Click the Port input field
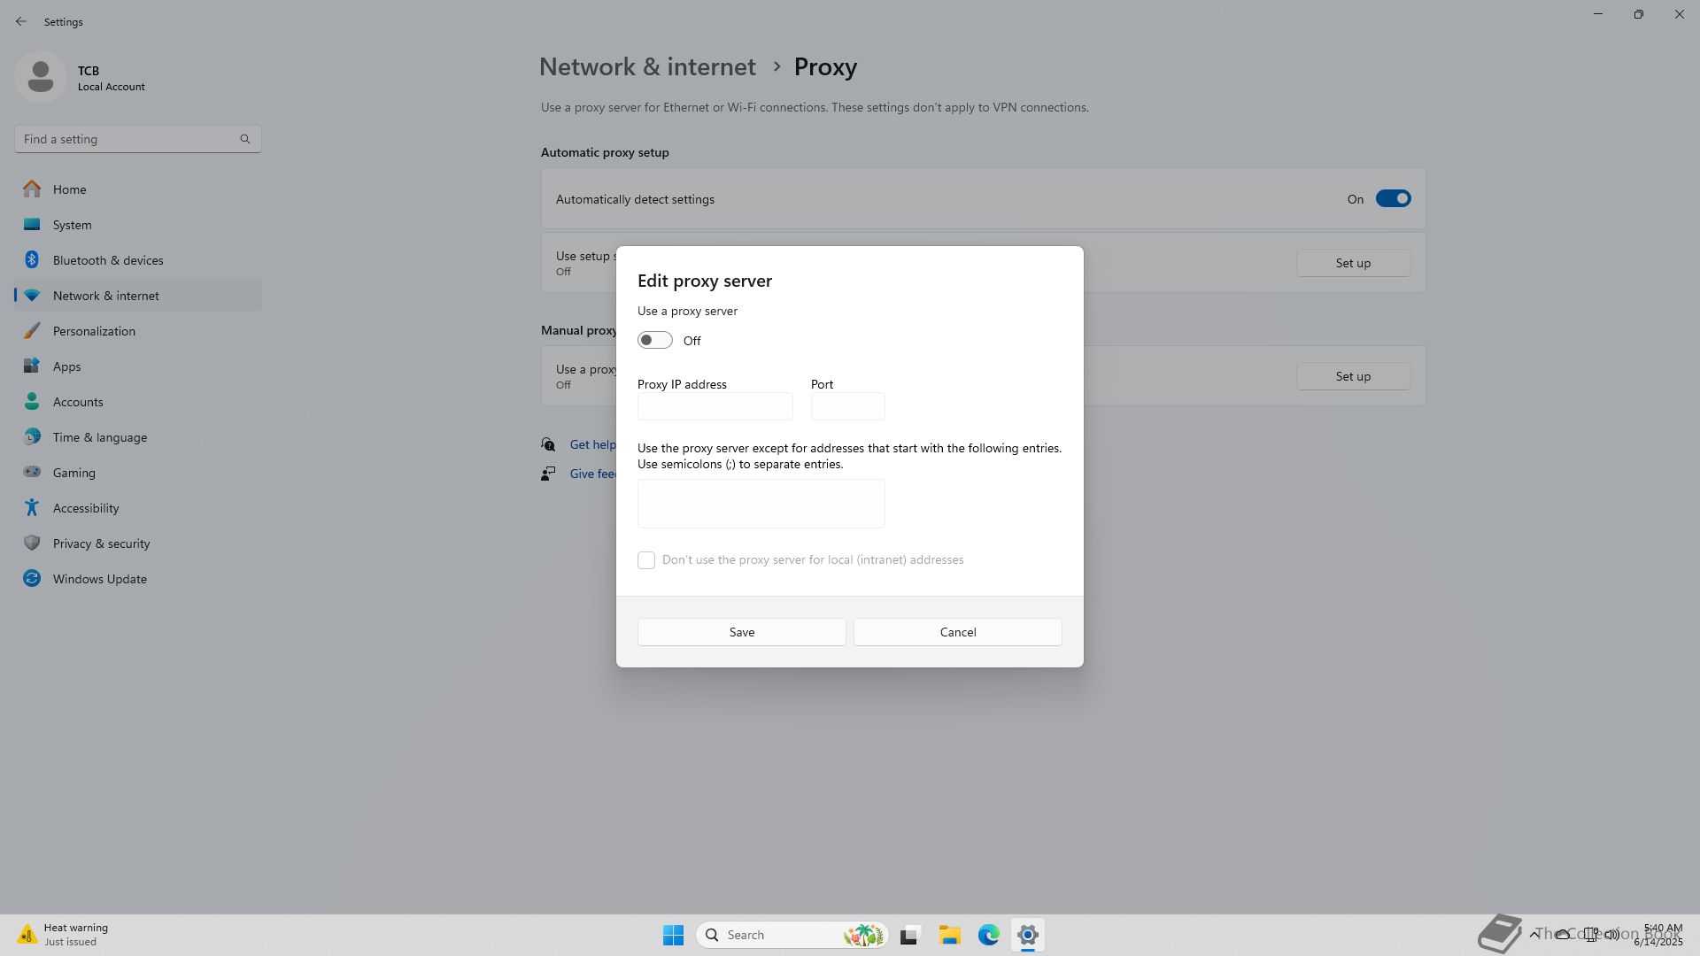This screenshot has height=956, width=1700. (x=847, y=406)
